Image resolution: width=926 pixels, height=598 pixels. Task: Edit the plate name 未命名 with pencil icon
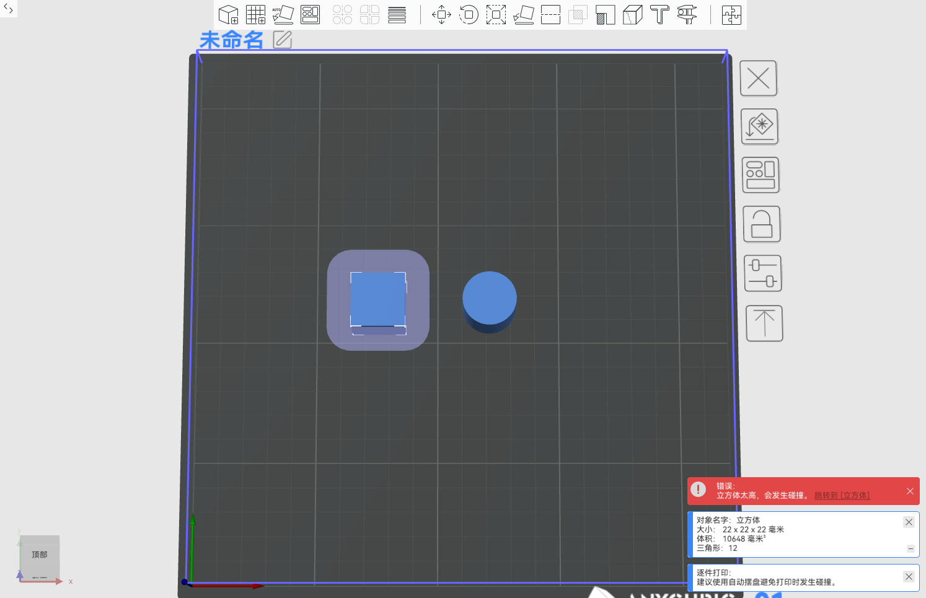pyautogui.click(x=282, y=40)
